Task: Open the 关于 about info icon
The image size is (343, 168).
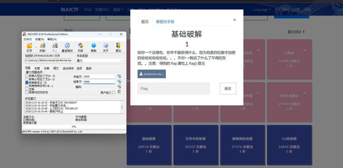Action: click(x=106, y=46)
